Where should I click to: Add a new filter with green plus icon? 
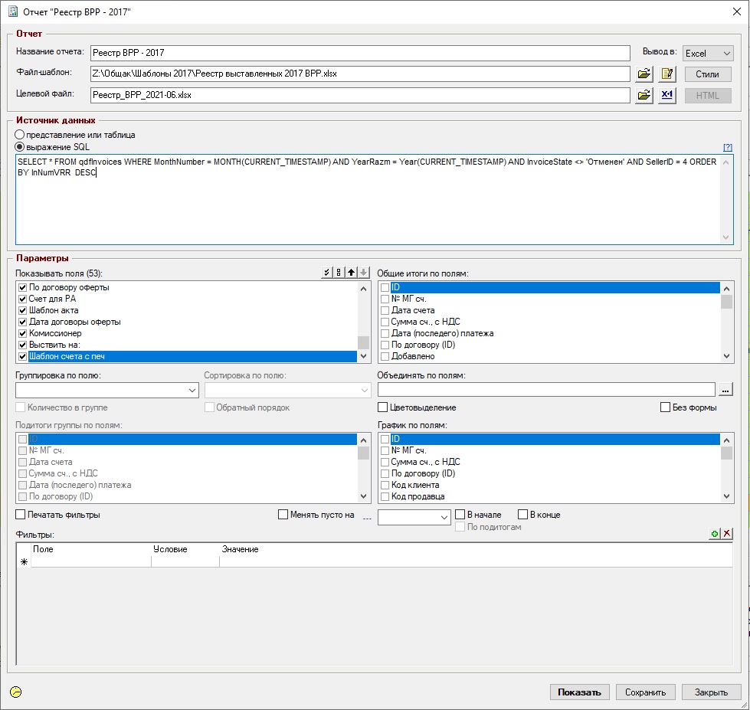(715, 533)
